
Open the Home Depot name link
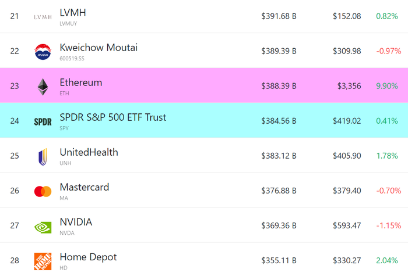click(x=88, y=257)
